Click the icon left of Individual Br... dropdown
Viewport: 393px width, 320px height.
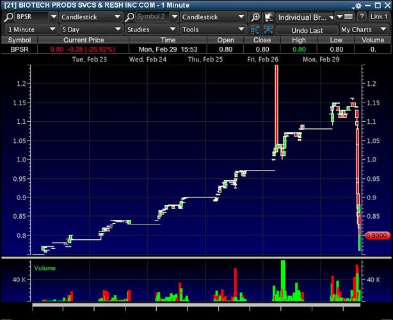[269, 17]
